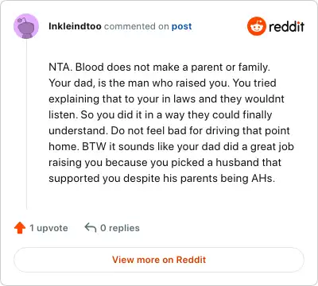Click the line starting "listen. So you did it"
The image size is (318, 286).
click(x=161, y=115)
